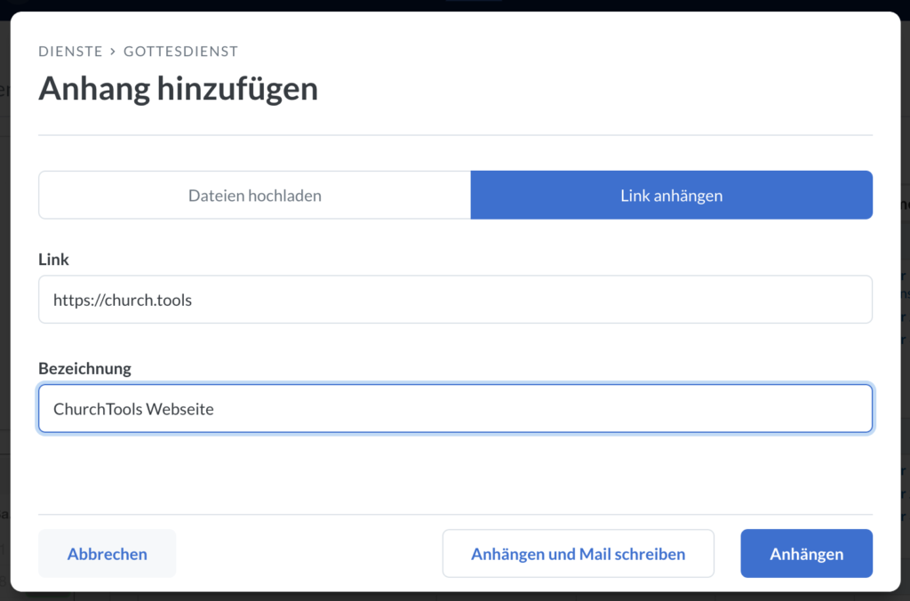Focus the Bezeichnung input field
The width and height of the screenshot is (910, 601).
tap(456, 409)
